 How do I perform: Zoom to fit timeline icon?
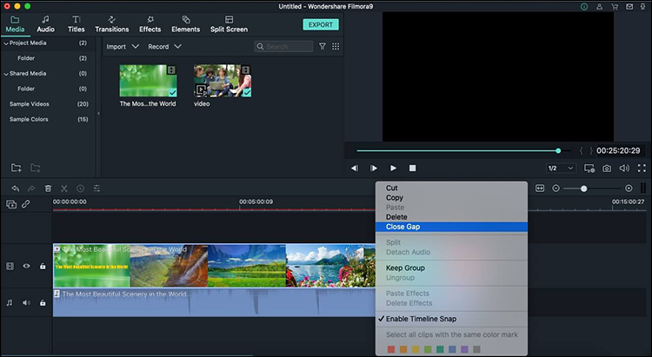coord(540,188)
